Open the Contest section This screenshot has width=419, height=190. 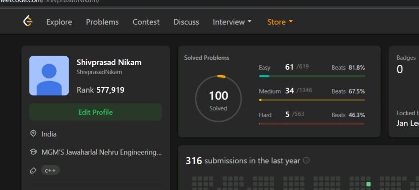click(146, 22)
